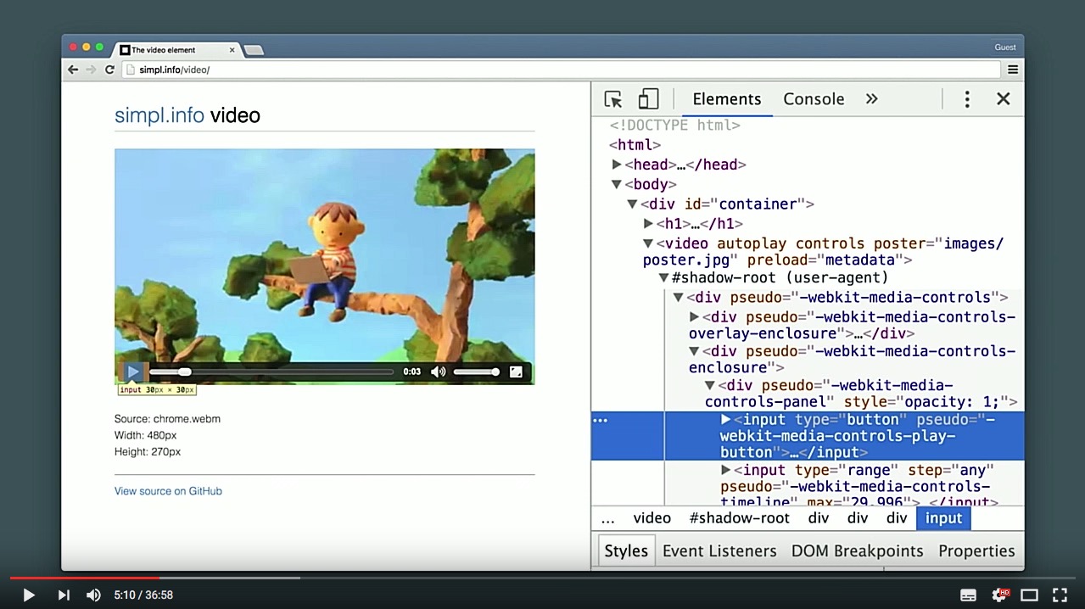This screenshot has width=1085, height=609.
Task: Play the embedded cartoon video
Action: tap(133, 372)
